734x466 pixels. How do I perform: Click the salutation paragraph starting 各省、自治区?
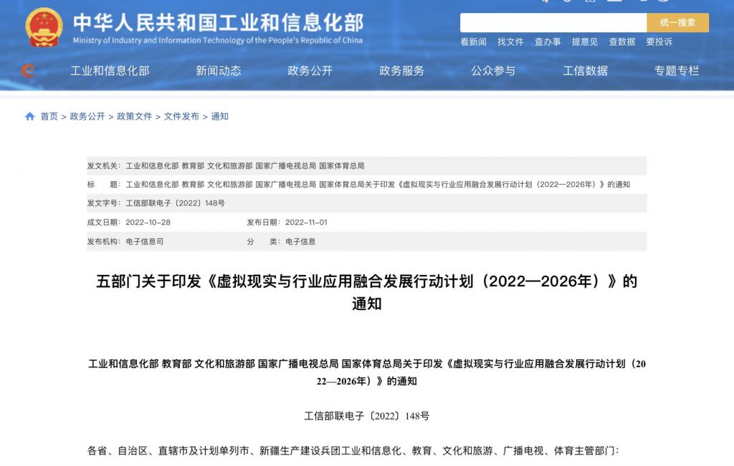pos(353,450)
